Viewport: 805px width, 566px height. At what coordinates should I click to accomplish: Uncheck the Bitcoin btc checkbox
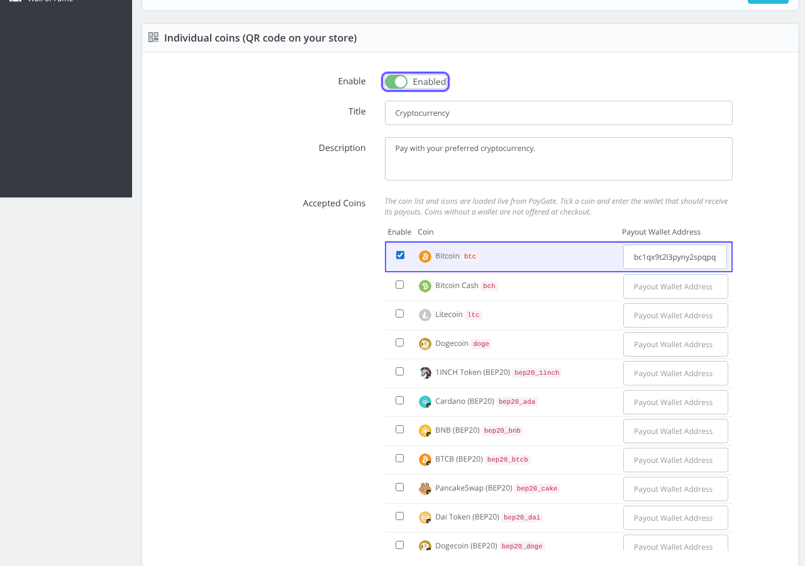pos(400,255)
